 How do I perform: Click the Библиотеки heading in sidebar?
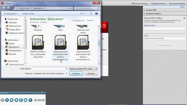(11, 40)
